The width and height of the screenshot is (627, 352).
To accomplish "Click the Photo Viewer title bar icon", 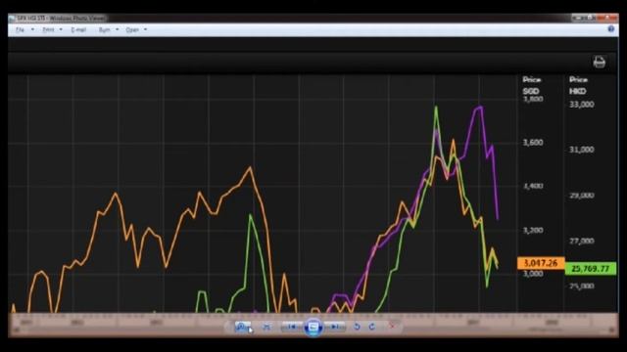I will pos(12,19).
